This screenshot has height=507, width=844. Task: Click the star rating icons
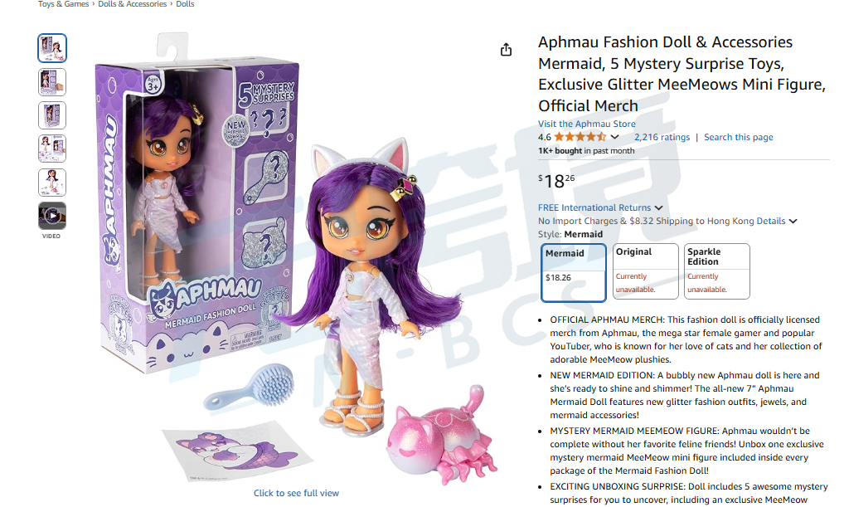pyautogui.click(x=580, y=137)
